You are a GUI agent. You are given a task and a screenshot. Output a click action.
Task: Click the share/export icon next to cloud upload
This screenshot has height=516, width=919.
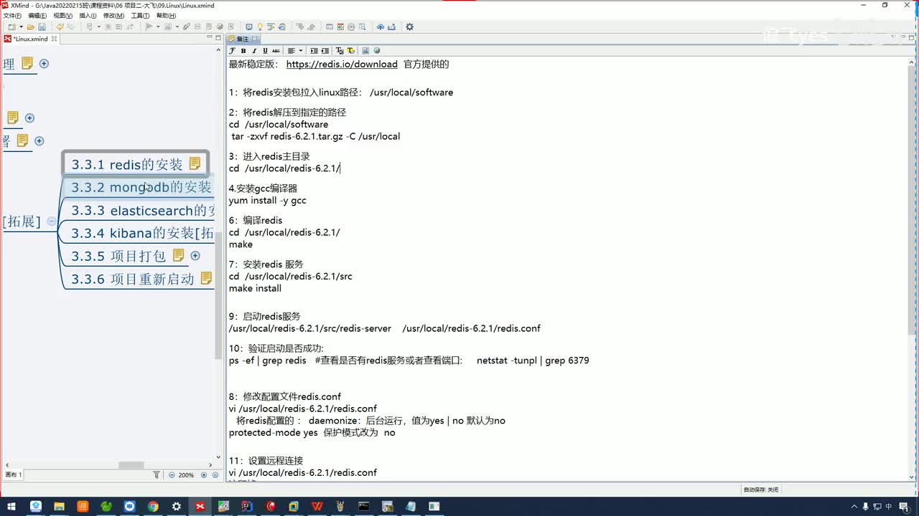click(x=392, y=27)
